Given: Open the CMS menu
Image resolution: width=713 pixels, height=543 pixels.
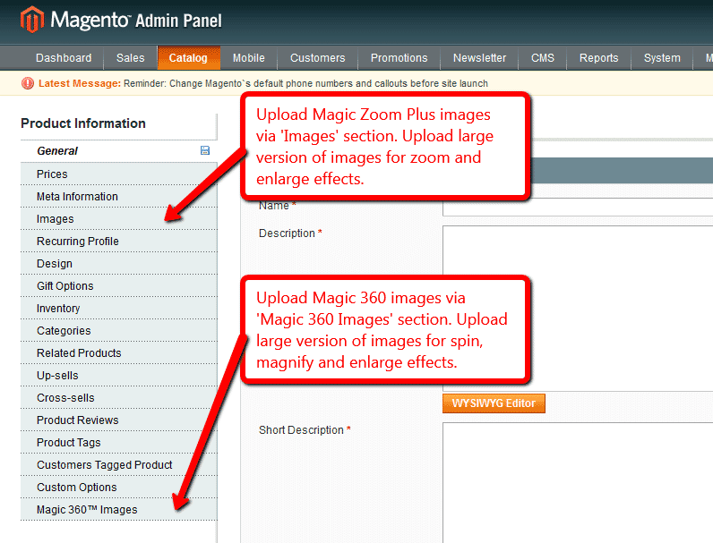Looking at the screenshot, I should pyautogui.click(x=543, y=58).
